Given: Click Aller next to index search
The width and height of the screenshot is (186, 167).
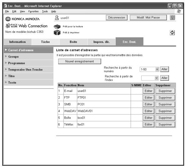Looking at the screenshot, I should pos(164,78).
